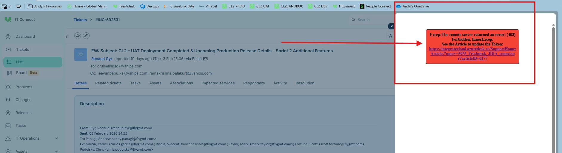Click the Tickets breadcrumb link
562x153 pixels.
pyautogui.click(x=80, y=20)
